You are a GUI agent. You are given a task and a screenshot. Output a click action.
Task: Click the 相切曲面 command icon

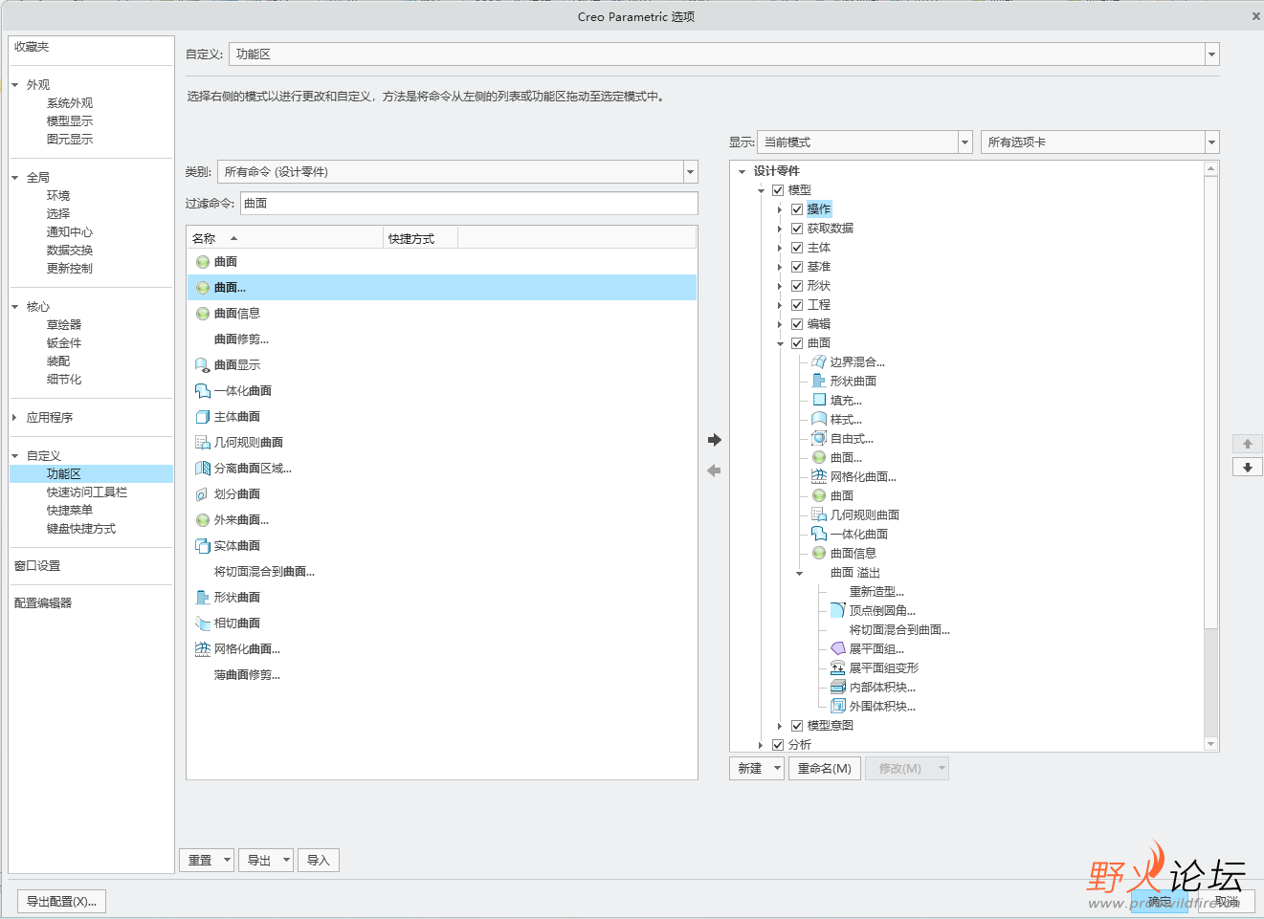203,624
